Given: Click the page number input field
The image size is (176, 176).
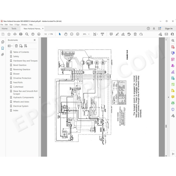Looking at the screenshot, I should point(46,34).
